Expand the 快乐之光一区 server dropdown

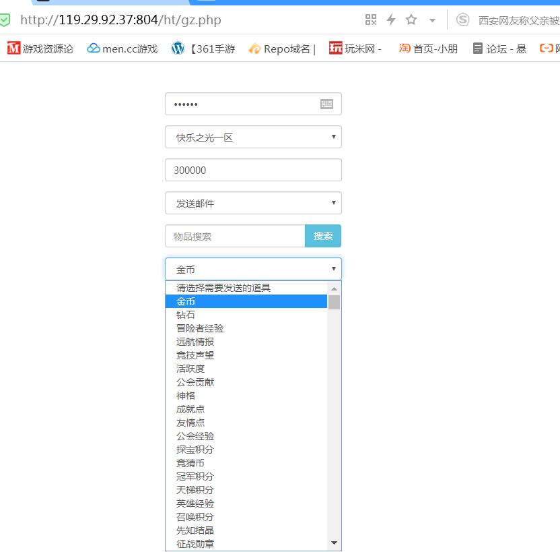click(253, 137)
